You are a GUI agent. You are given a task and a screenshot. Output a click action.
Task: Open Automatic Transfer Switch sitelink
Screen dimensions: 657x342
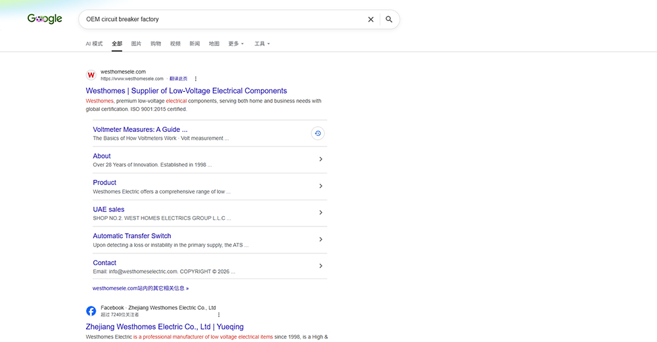(x=132, y=236)
